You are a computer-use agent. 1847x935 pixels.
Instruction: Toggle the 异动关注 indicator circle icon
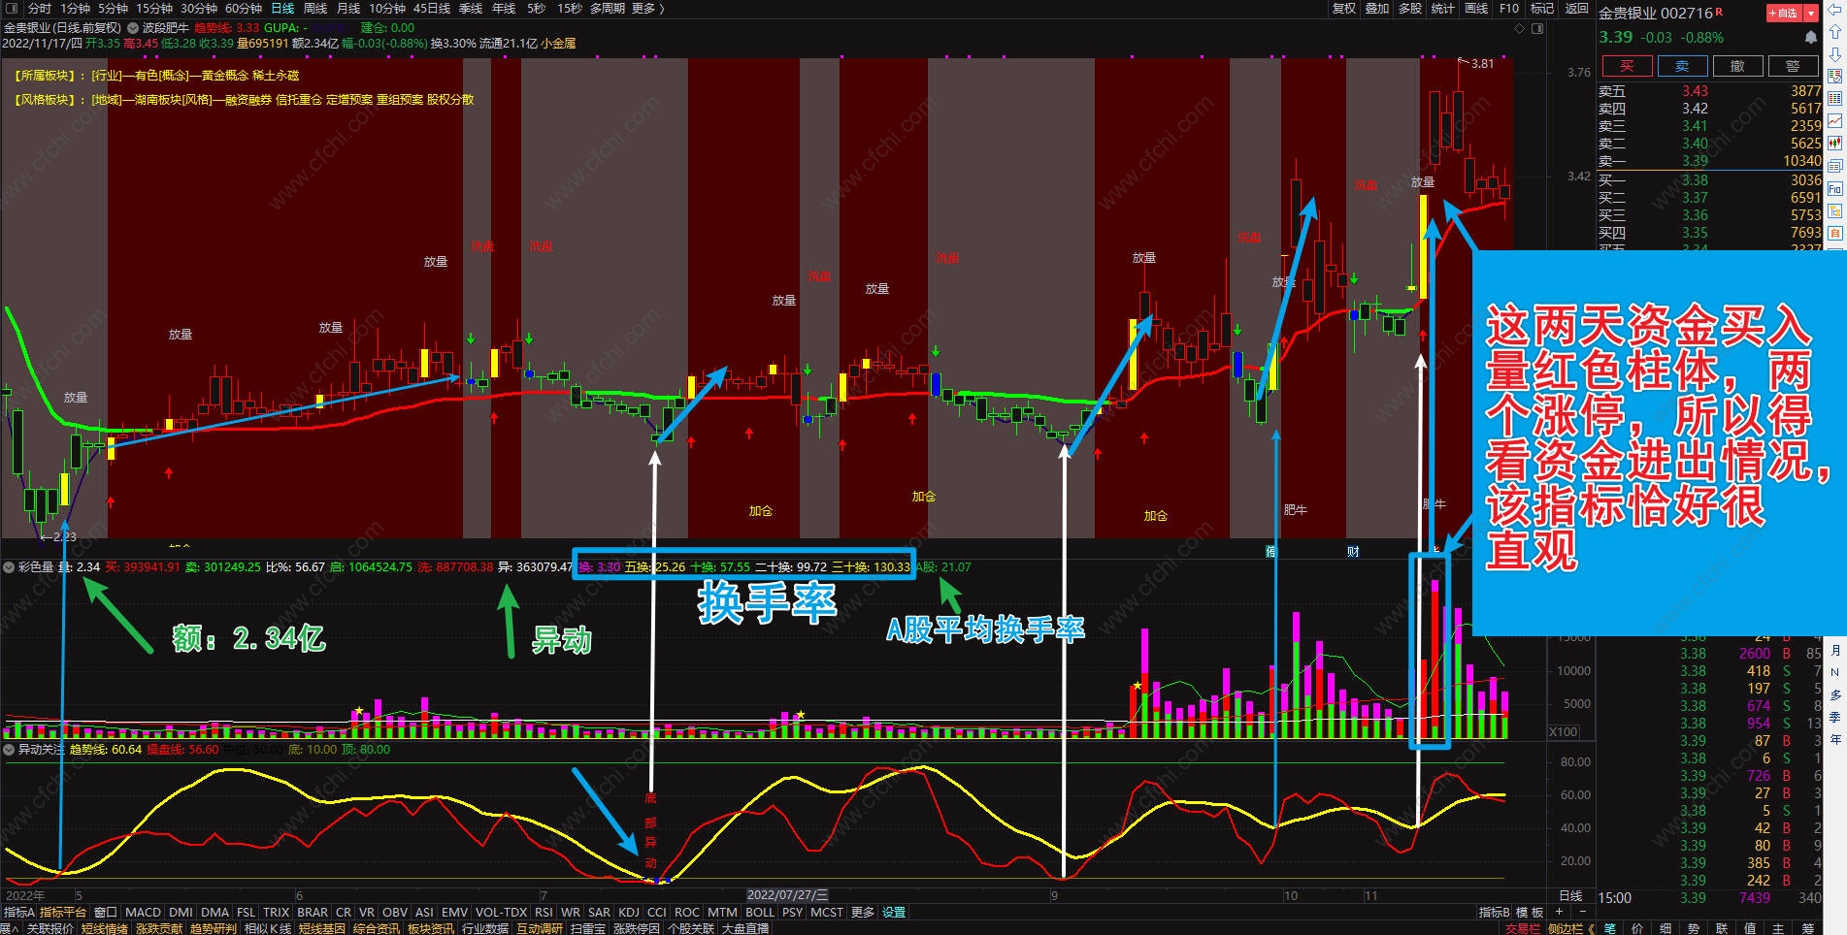(9, 750)
